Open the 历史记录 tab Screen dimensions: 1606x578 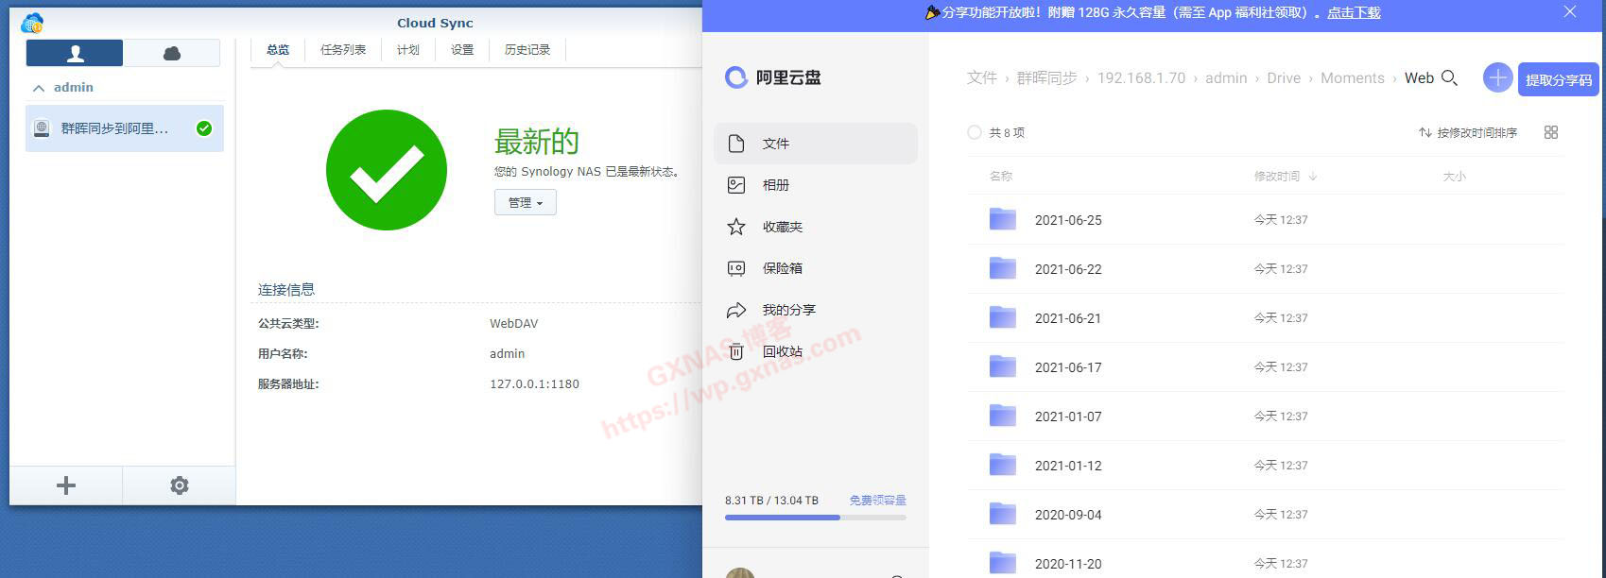[x=527, y=50]
